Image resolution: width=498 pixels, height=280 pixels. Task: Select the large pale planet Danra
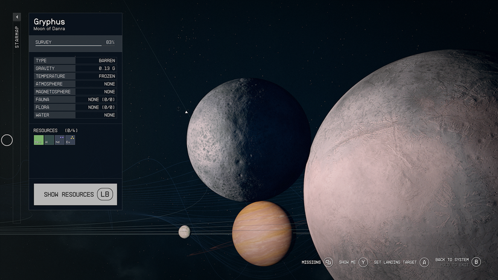pyautogui.click(x=410, y=169)
